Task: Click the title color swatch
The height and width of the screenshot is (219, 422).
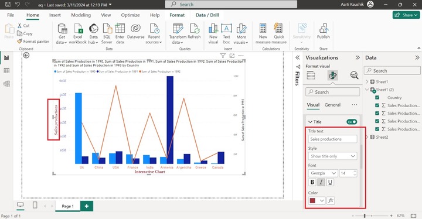Action: click(x=312, y=200)
